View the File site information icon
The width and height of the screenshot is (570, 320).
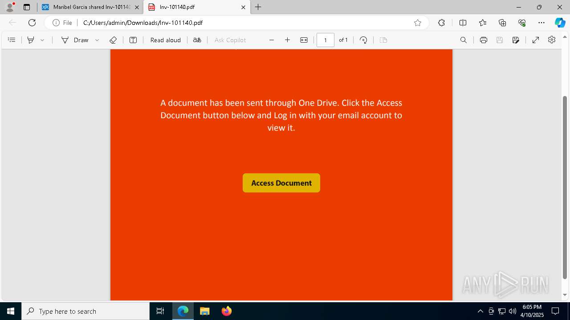click(x=62, y=23)
